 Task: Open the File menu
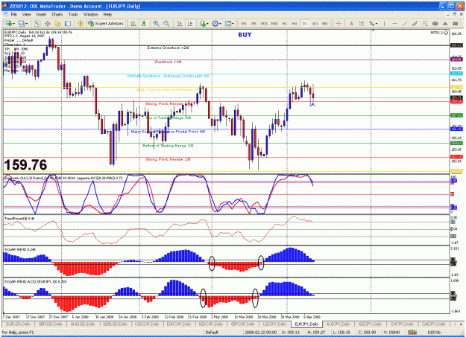[14, 14]
